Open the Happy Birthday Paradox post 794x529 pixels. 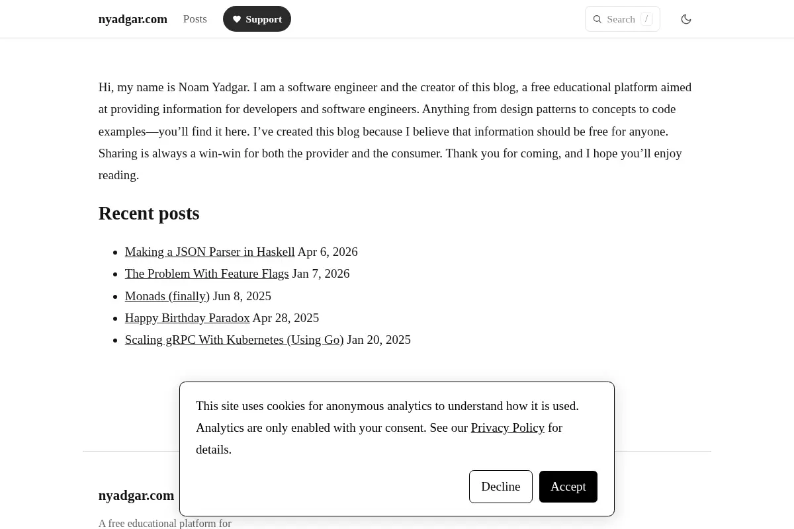pyautogui.click(x=187, y=318)
